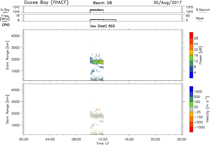Click the strong green-orange backscatter band in power panel
The width and height of the screenshot is (210, 145).
tap(97, 62)
